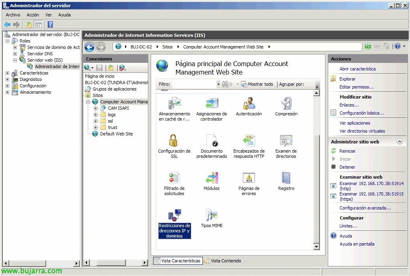Click the delete connection icon in Conexiones toolbar
This screenshot has height=276, width=410.
[122, 68]
